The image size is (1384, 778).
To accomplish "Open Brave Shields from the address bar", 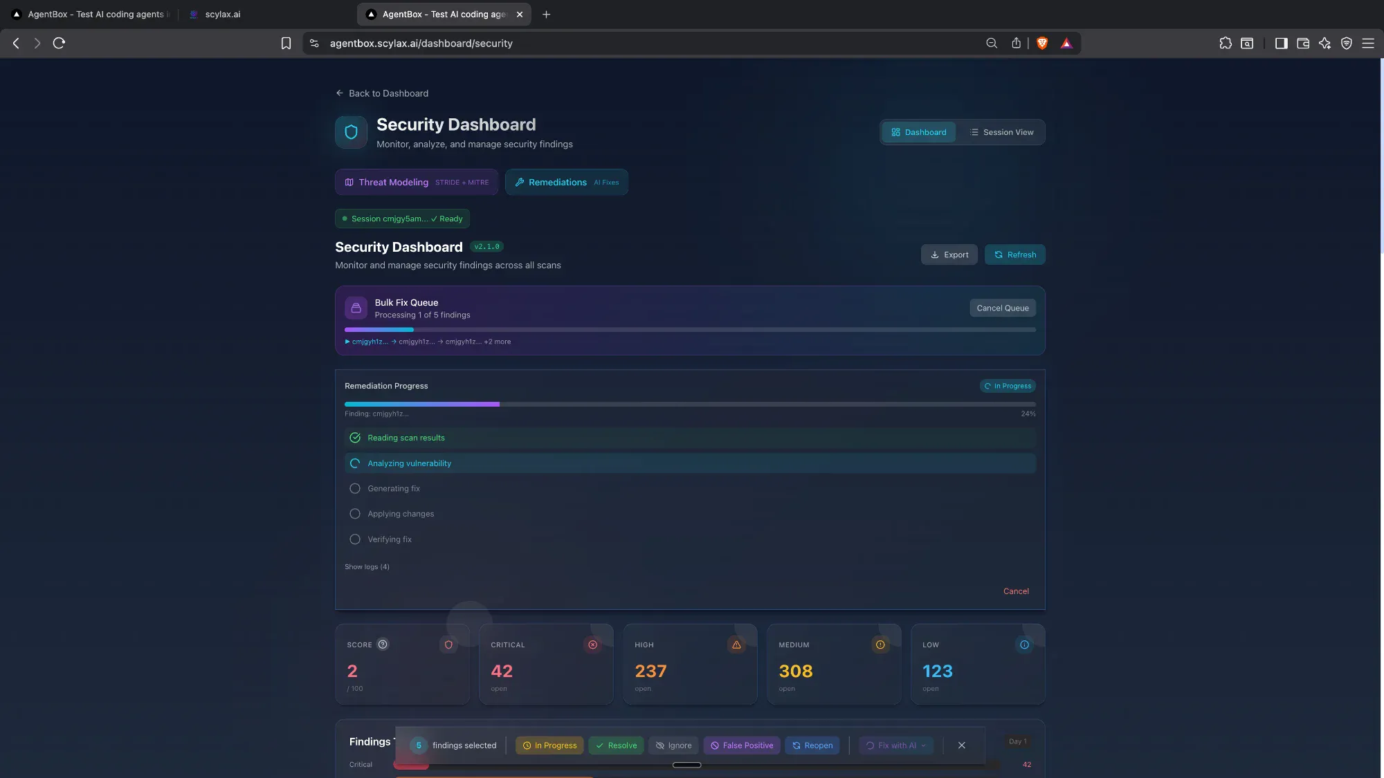I will [1042, 42].
